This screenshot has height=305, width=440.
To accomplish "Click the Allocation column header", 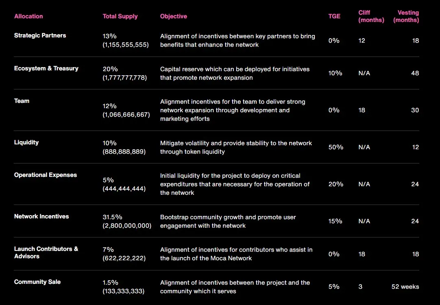I will point(28,16).
